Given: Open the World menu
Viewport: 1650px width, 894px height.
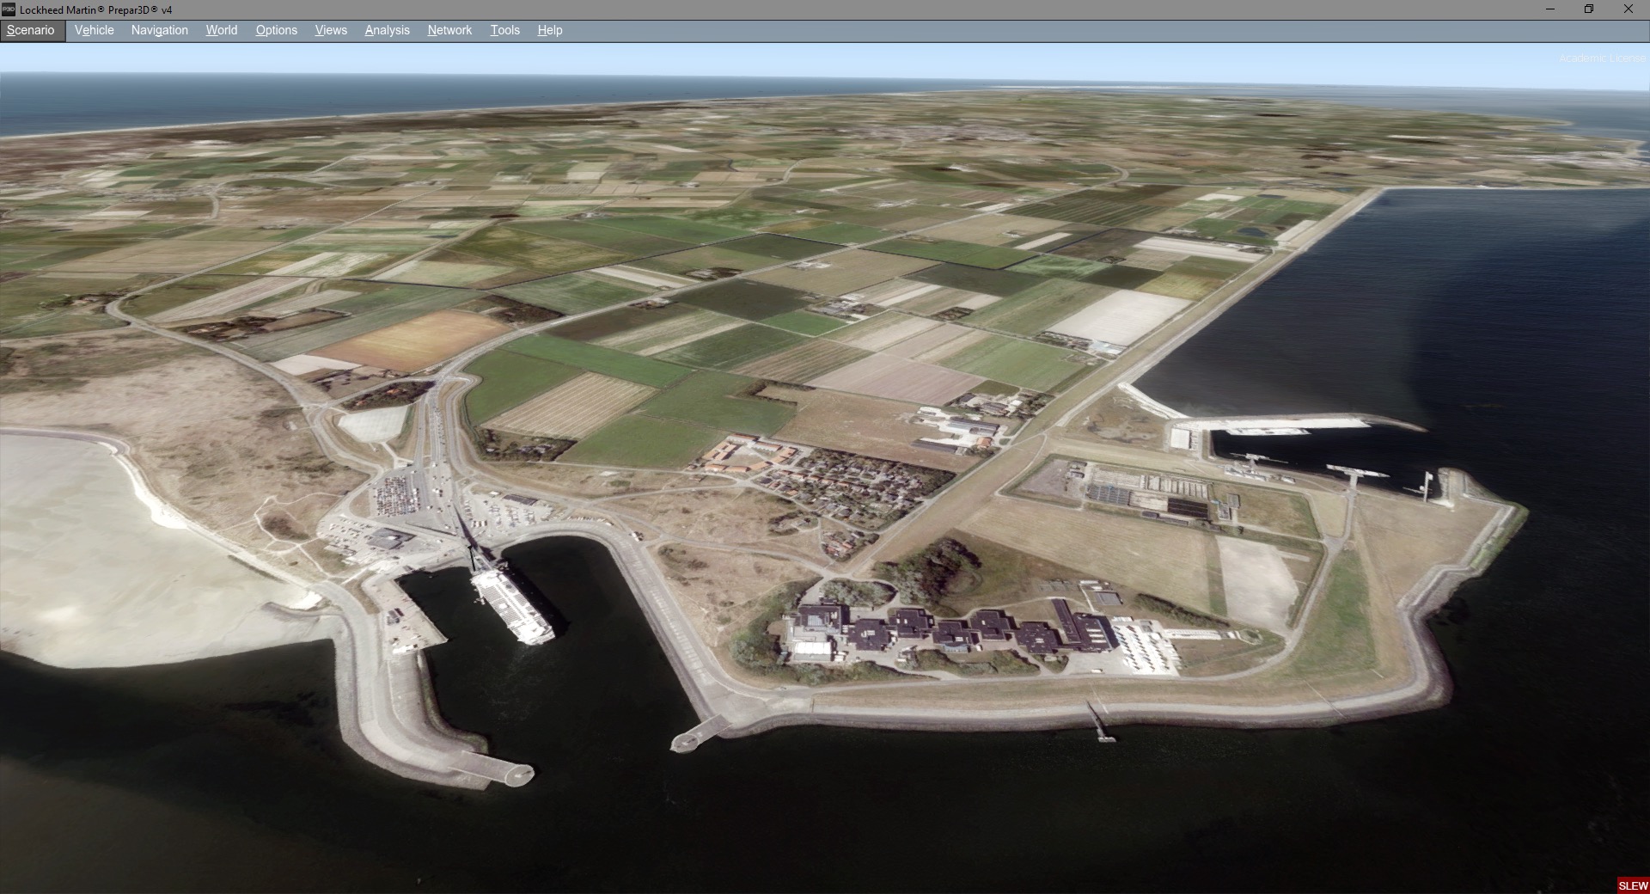Looking at the screenshot, I should [x=222, y=30].
